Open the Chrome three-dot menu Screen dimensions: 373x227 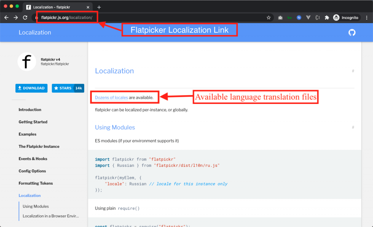(x=367, y=18)
